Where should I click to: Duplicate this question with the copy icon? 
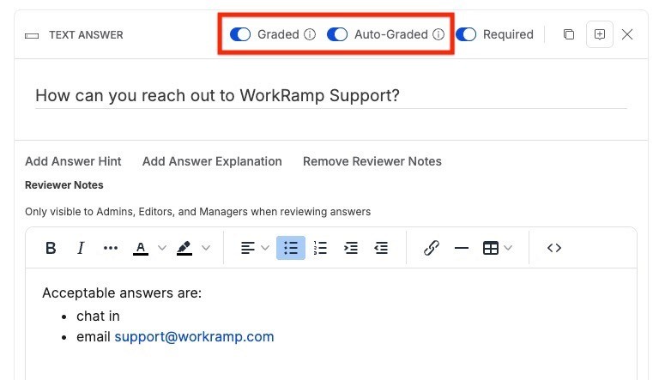569,34
